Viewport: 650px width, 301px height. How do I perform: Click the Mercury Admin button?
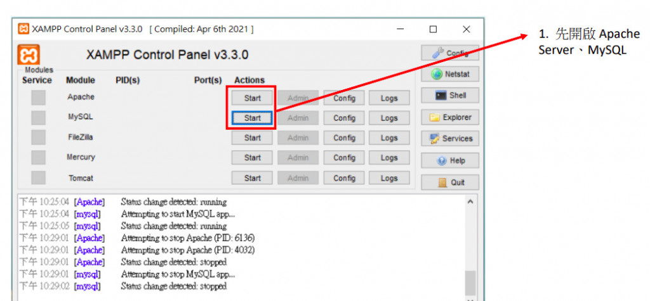(x=298, y=157)
